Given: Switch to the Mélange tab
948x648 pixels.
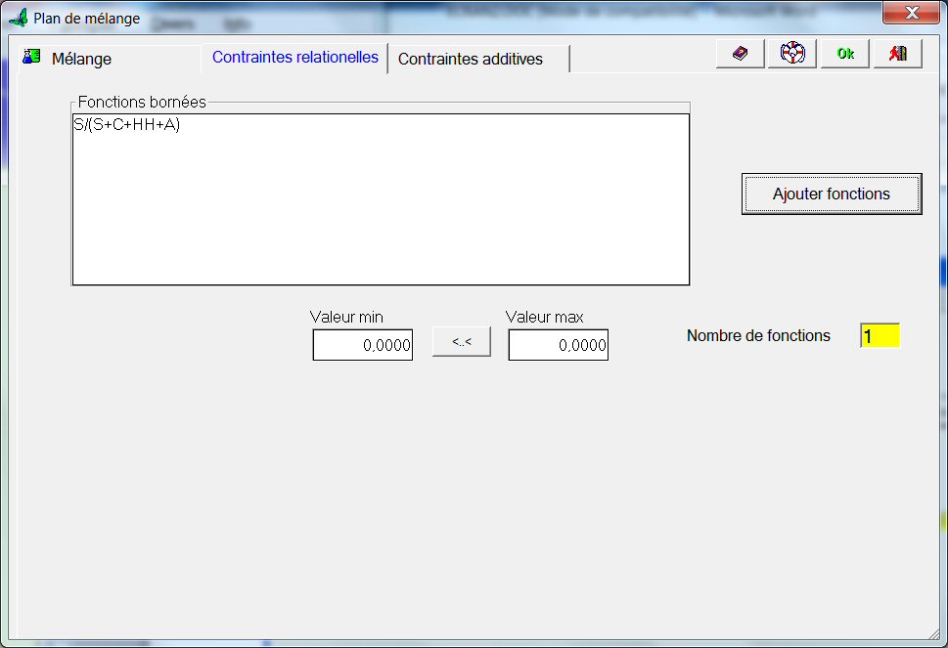Looking at the screenshot, I should [81, 59].
